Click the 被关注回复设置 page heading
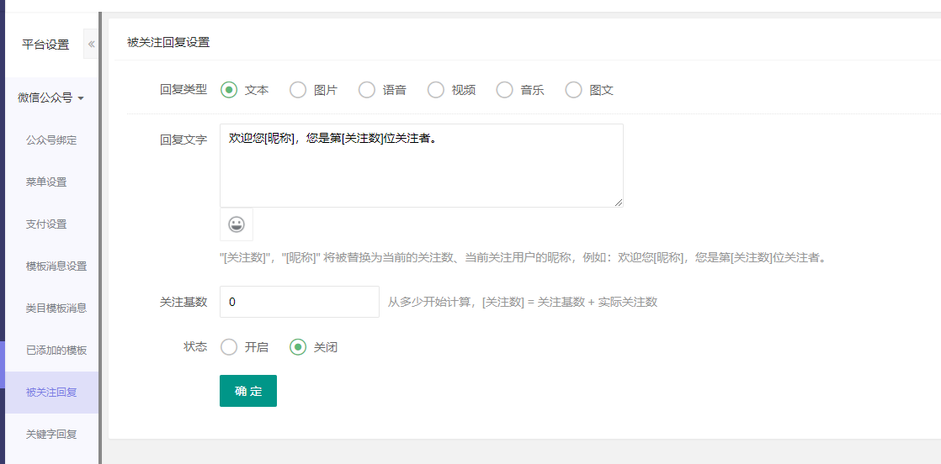 [x=168, y=43]
